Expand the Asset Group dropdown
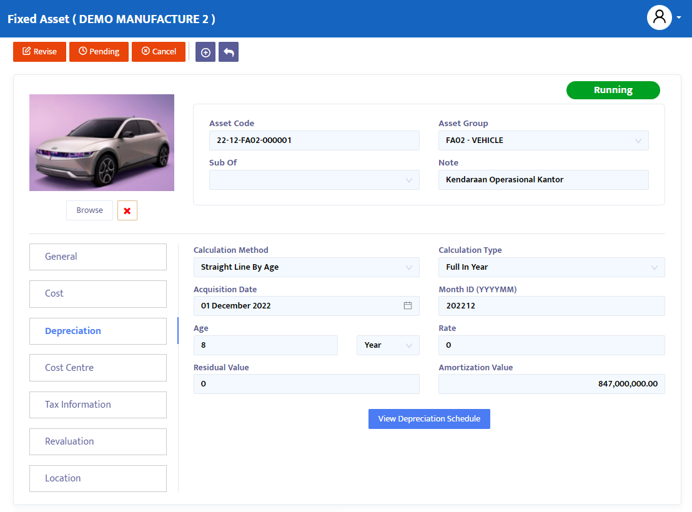Screen dimensions: 692x512 pos(543,140)
